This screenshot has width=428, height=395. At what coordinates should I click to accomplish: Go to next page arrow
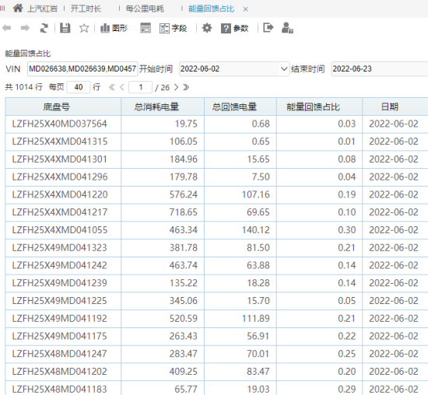[176, 87]
